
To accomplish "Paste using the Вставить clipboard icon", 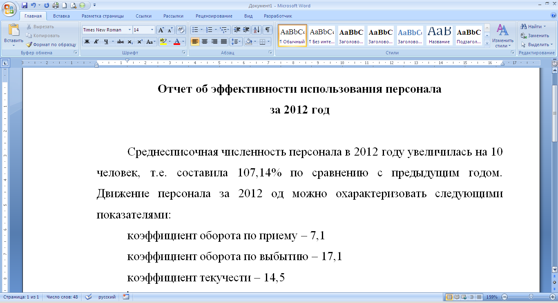I will 13,31.
